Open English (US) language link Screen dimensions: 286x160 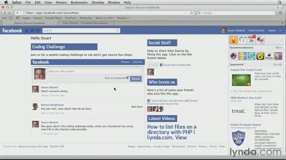[57, 146]
